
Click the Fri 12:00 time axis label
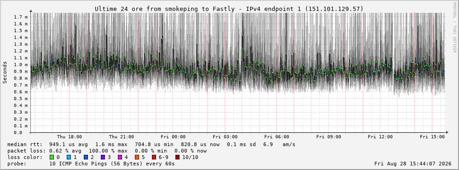coord(380,137)
